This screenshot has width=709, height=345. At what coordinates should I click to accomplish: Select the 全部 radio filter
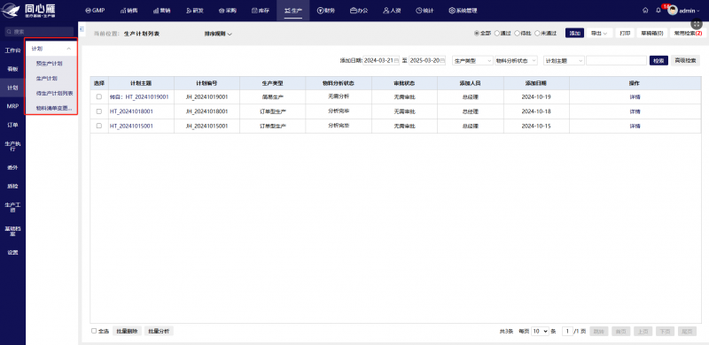pos(477,34)
